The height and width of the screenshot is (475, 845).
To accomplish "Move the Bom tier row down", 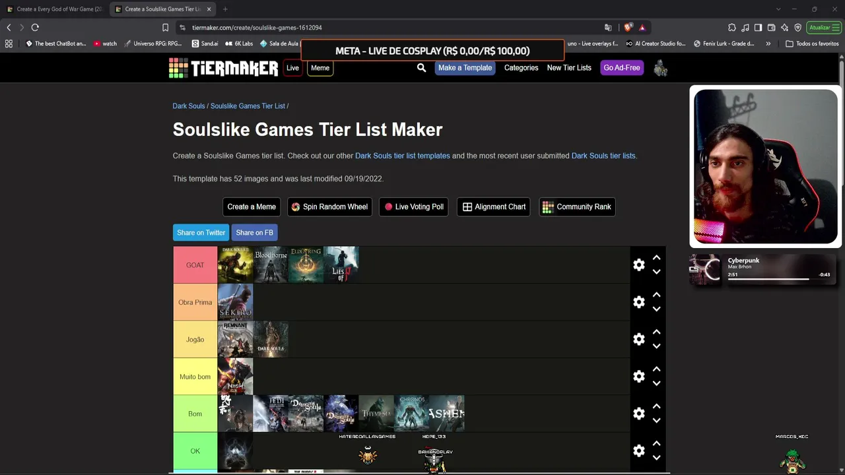I will 656,421.
